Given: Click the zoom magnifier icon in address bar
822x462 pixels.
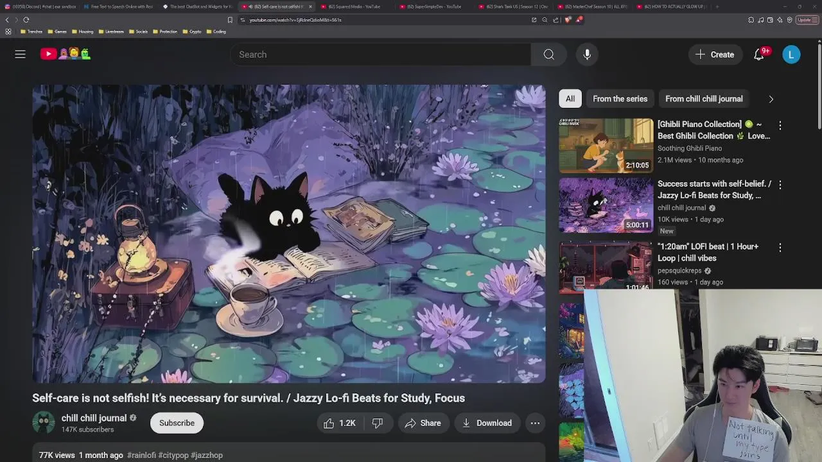Looking at the screenshot, I should click(x=545, y=20).
